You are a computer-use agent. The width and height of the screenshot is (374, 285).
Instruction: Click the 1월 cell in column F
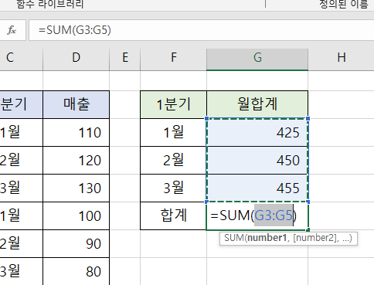[174, 133]
